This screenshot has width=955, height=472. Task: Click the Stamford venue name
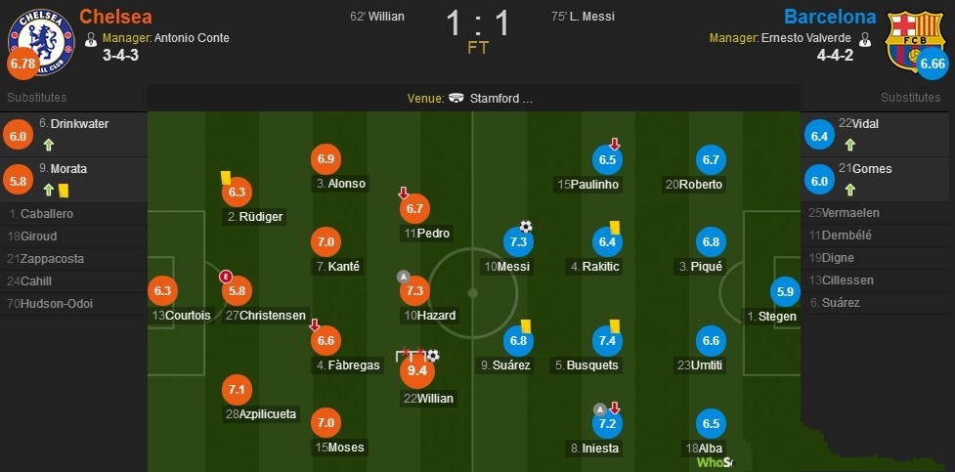(x=500, y=98)
